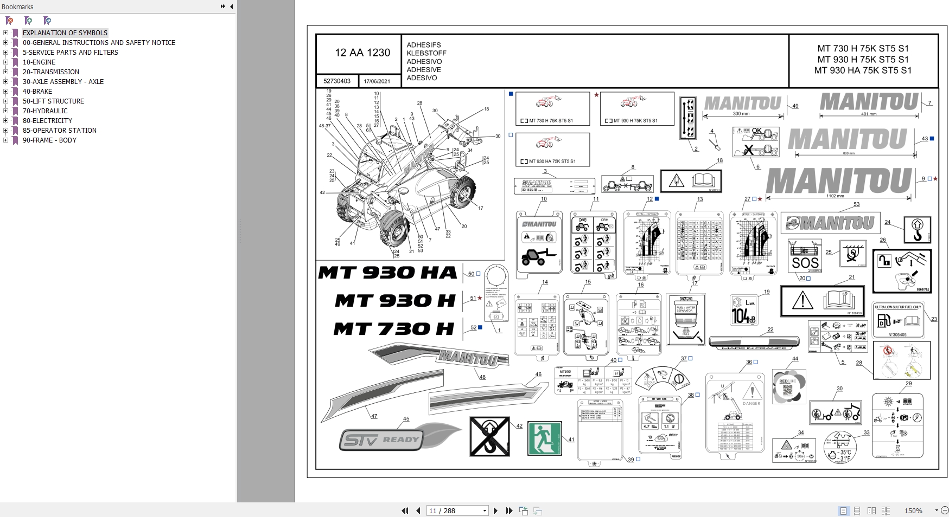Go to the next page
949x517 pixels.
pos(495,510)
